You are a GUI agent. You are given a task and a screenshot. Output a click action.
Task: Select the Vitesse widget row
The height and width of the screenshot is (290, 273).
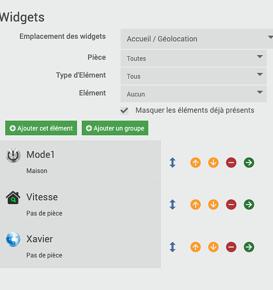pyautogui.click(x=81, y=204)
